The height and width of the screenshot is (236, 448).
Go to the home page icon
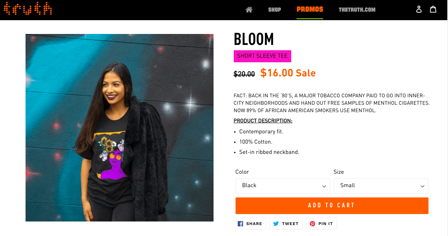point(249,10)
